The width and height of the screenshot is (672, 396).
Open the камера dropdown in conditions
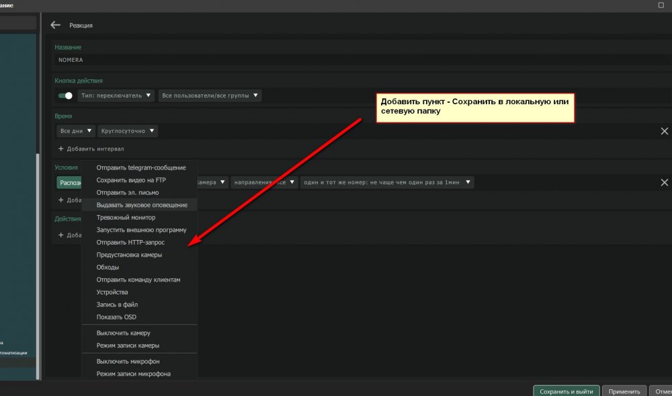[x=212, y=182]
